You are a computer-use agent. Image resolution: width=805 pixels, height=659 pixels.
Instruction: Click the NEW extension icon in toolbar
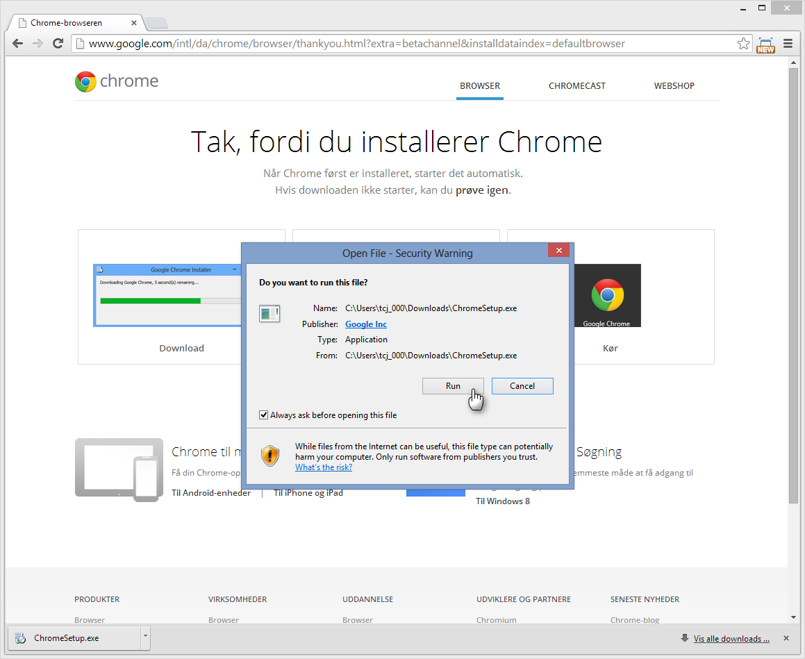pos(765,44)
